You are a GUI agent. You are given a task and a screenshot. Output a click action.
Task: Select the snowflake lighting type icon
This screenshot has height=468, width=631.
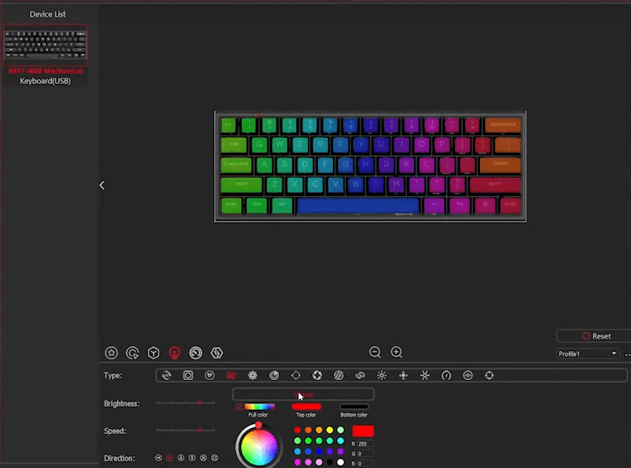pos(425,375)
